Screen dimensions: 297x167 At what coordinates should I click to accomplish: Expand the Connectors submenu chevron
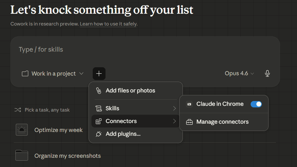pos(174,121)
